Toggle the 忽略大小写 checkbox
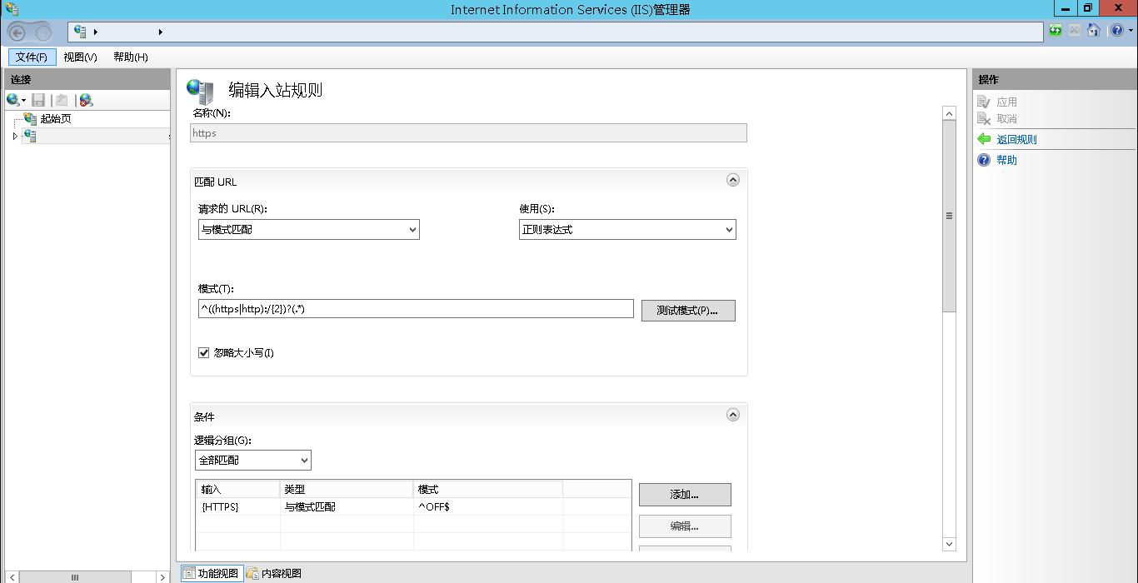This screenshot has width=1138, height=583. pyautogui.click(x=203, y=352)
